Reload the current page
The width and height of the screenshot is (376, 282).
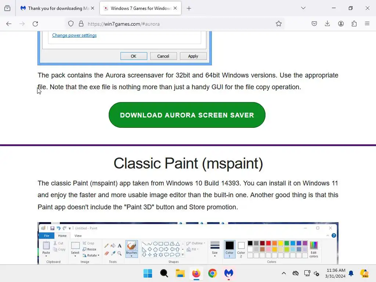click(x=35, y=24)
